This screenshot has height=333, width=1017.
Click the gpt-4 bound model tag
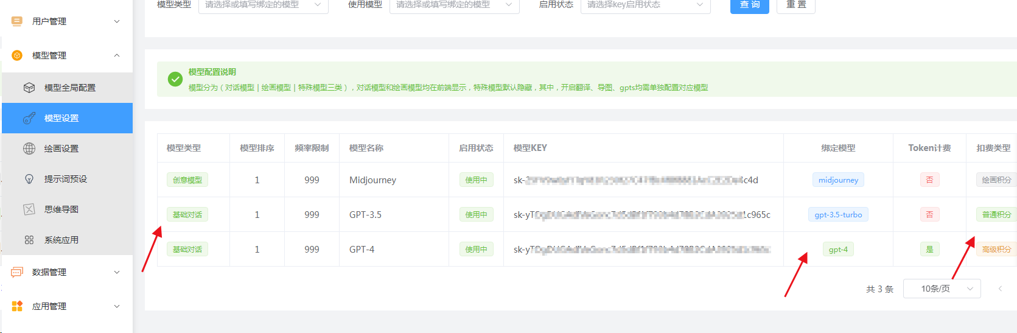[x=838, y=250]
